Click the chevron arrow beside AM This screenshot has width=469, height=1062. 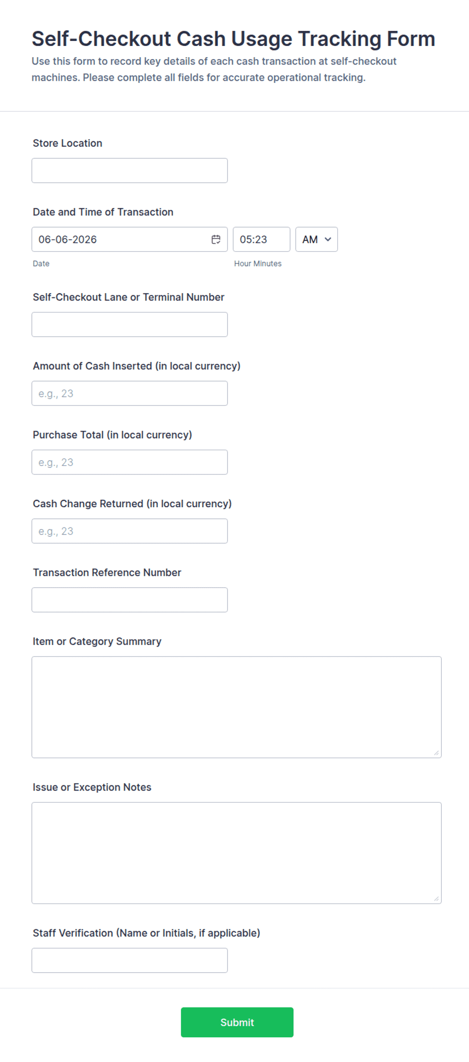(x=328, y=239)
